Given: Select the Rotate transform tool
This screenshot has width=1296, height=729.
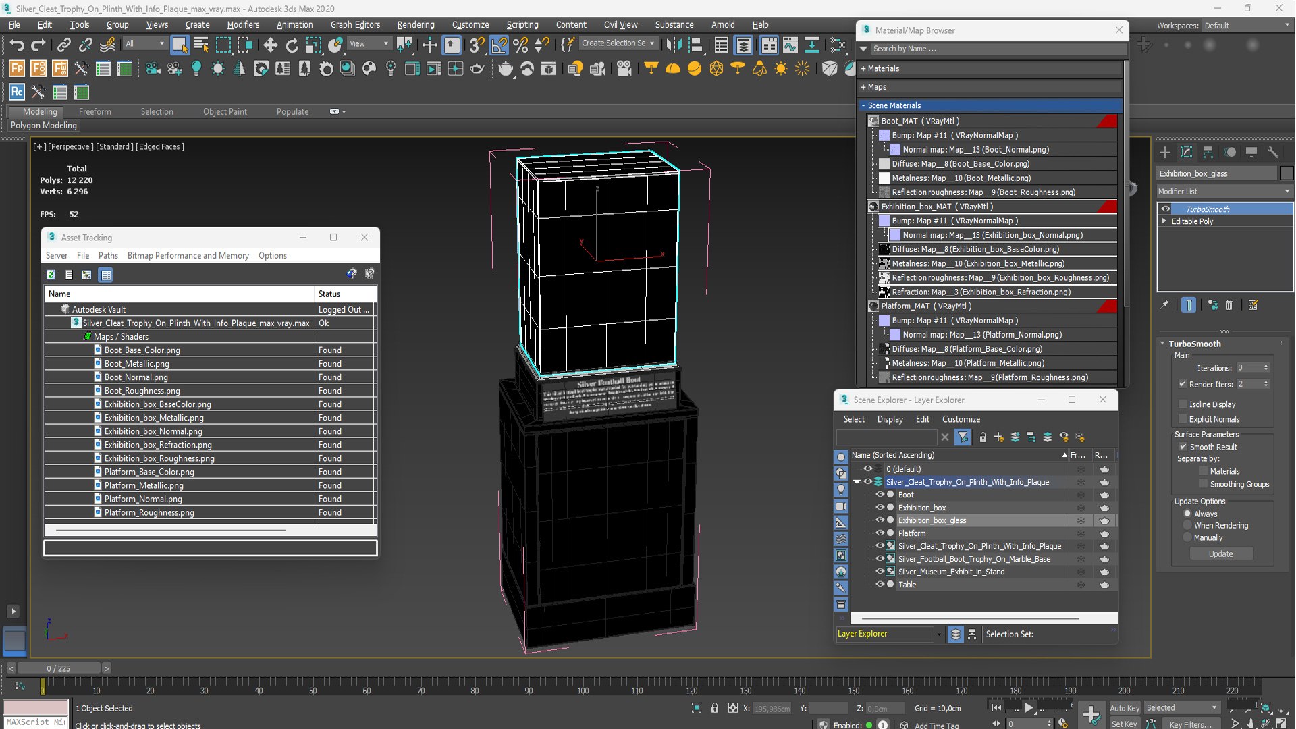Looking at the screenshot, I should click(x=292, y=45).
